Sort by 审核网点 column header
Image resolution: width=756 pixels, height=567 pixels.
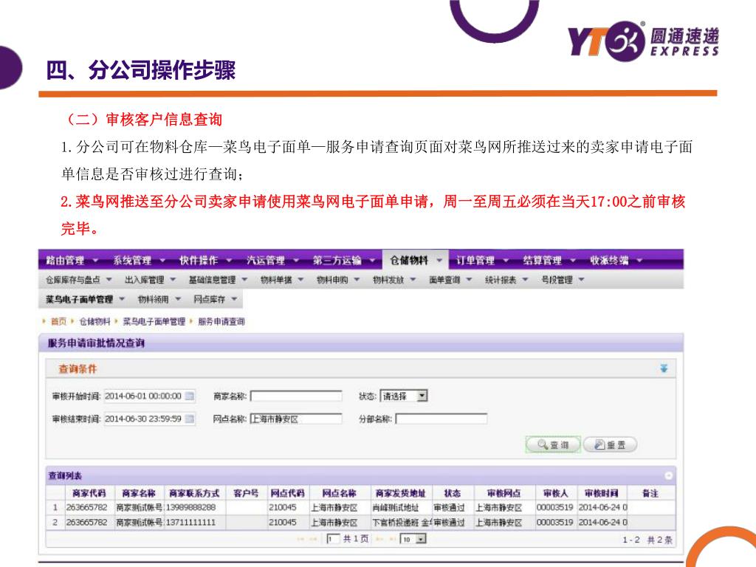pyautogui.click(x=504, y=493)
